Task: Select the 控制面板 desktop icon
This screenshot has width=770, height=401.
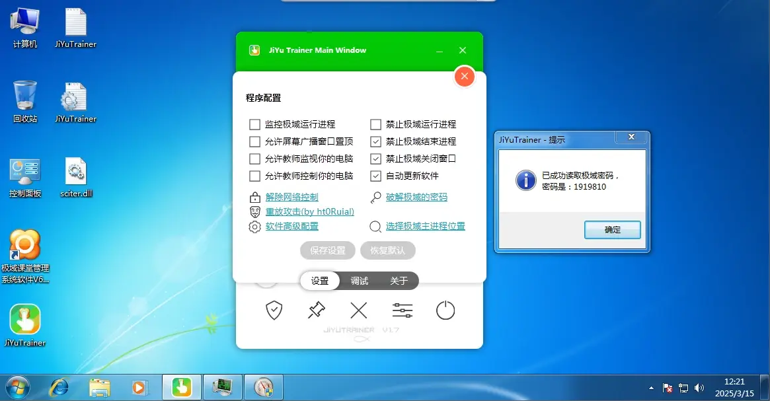Action: tap(24, 178)
